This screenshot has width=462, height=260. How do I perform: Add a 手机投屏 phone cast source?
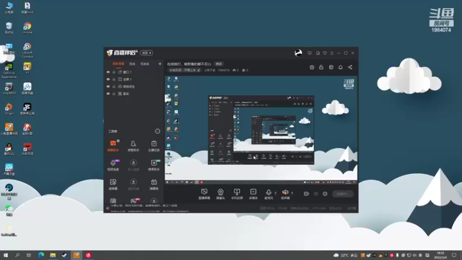coord(237,194)
